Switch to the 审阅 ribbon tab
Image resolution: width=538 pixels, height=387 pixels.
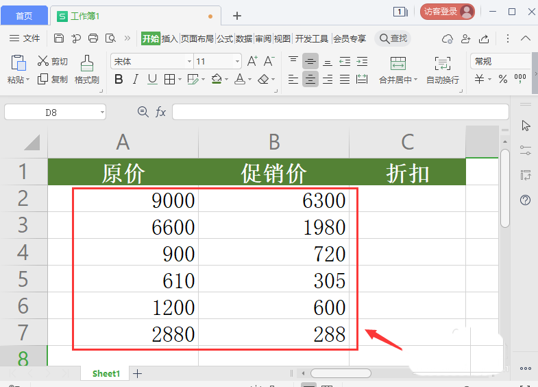pyautogui.click(x=263, y=38)
